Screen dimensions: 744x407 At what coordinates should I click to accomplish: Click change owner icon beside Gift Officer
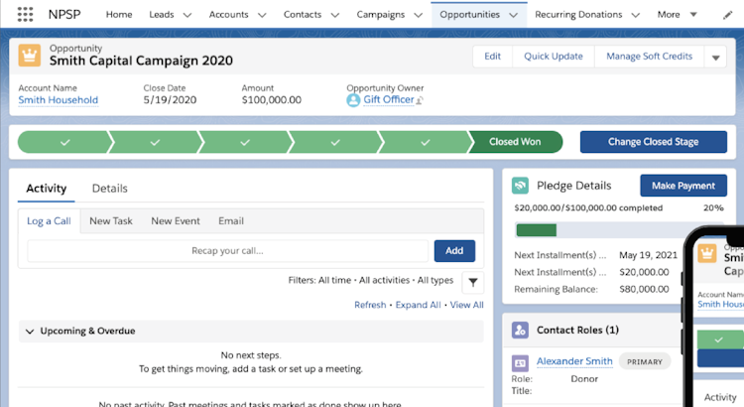pyautogui.click(x=420, y=100)
